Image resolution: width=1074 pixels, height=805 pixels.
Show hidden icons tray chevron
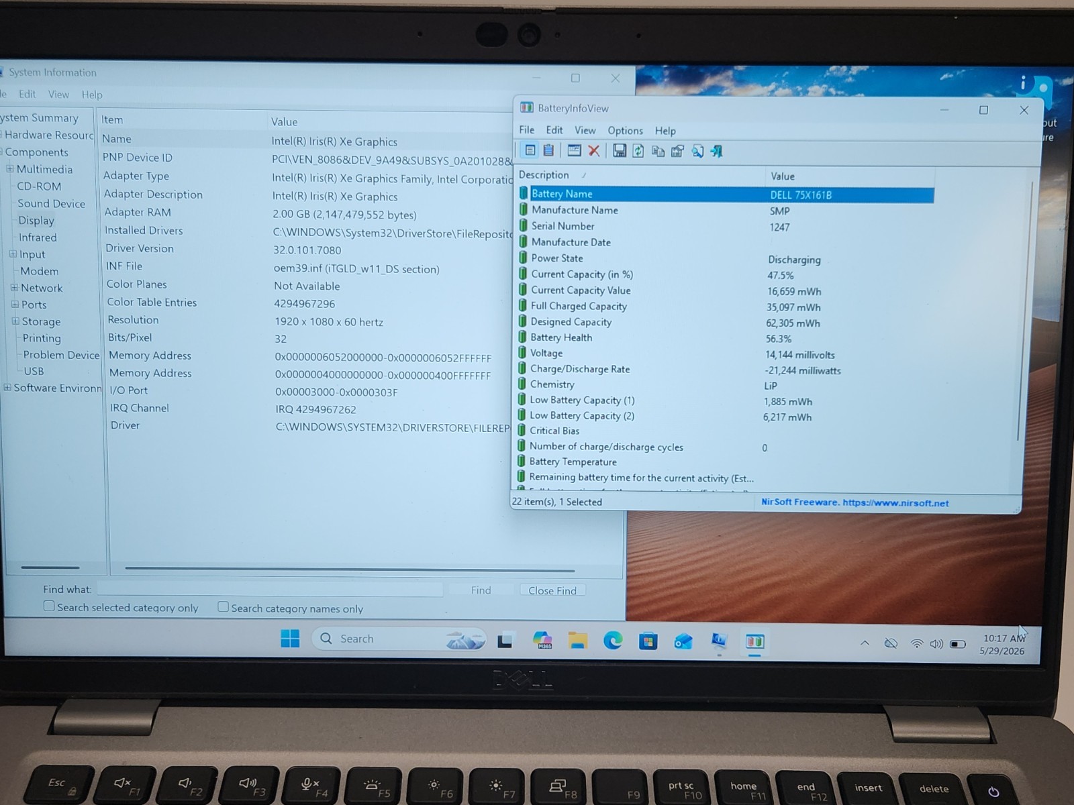tap(865, 643)
